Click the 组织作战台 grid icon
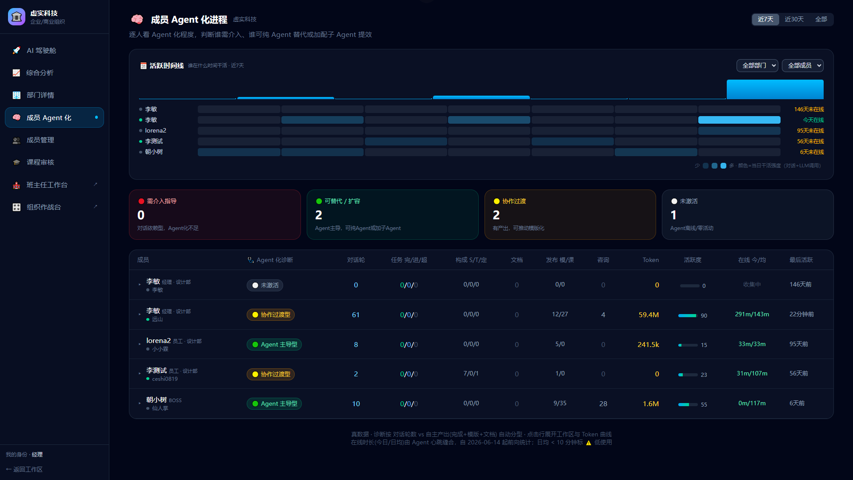Screen dimensions: 853x480 pyautogui.click(x=16, y=207)
